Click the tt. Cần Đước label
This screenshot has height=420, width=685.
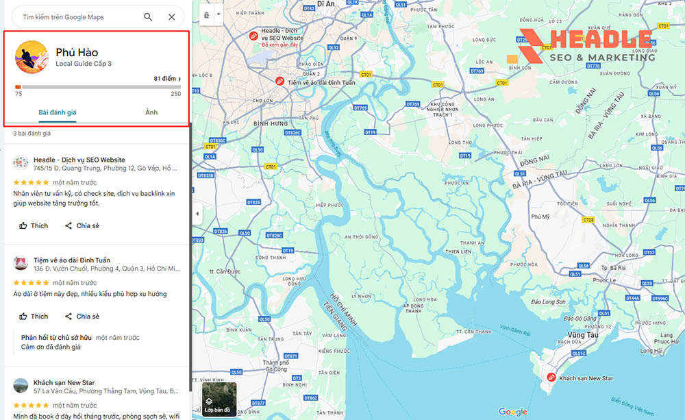tap(225, 271)
